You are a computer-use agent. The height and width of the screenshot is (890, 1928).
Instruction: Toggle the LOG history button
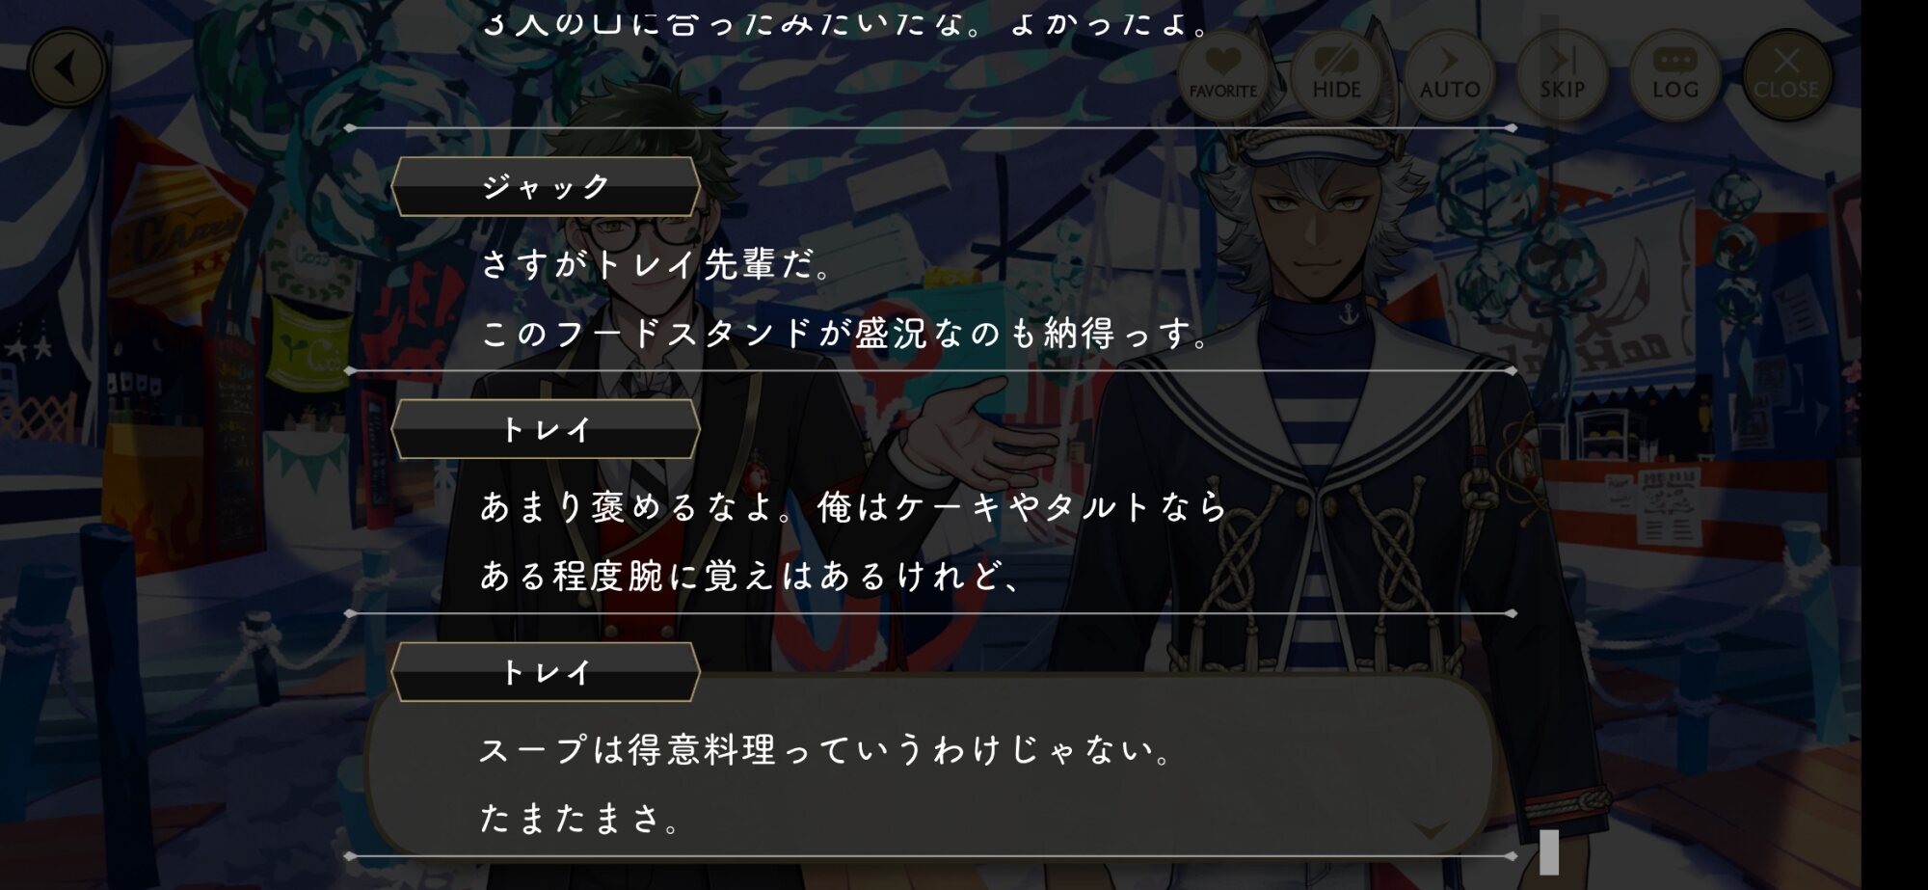click(1674, 73)
